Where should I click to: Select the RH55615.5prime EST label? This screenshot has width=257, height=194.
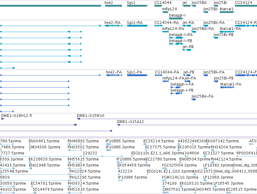pos(83,159)
